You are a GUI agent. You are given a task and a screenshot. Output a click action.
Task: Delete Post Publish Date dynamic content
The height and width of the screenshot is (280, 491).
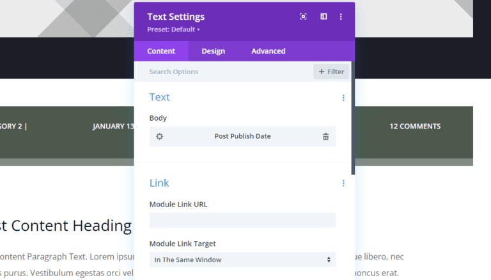click(325, 136)
